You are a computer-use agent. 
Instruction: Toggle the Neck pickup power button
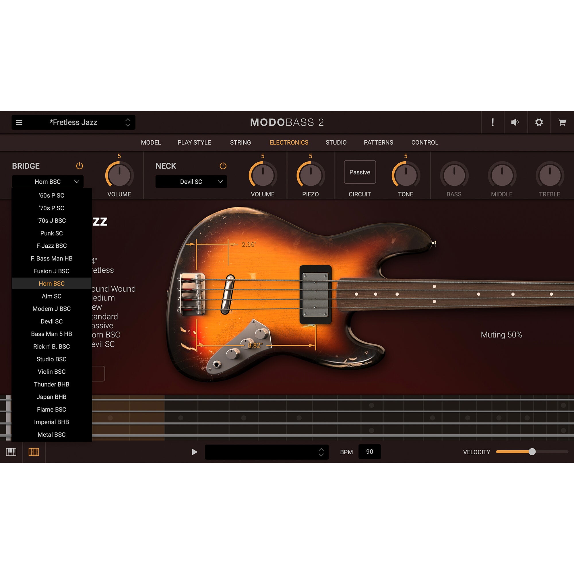223,166
